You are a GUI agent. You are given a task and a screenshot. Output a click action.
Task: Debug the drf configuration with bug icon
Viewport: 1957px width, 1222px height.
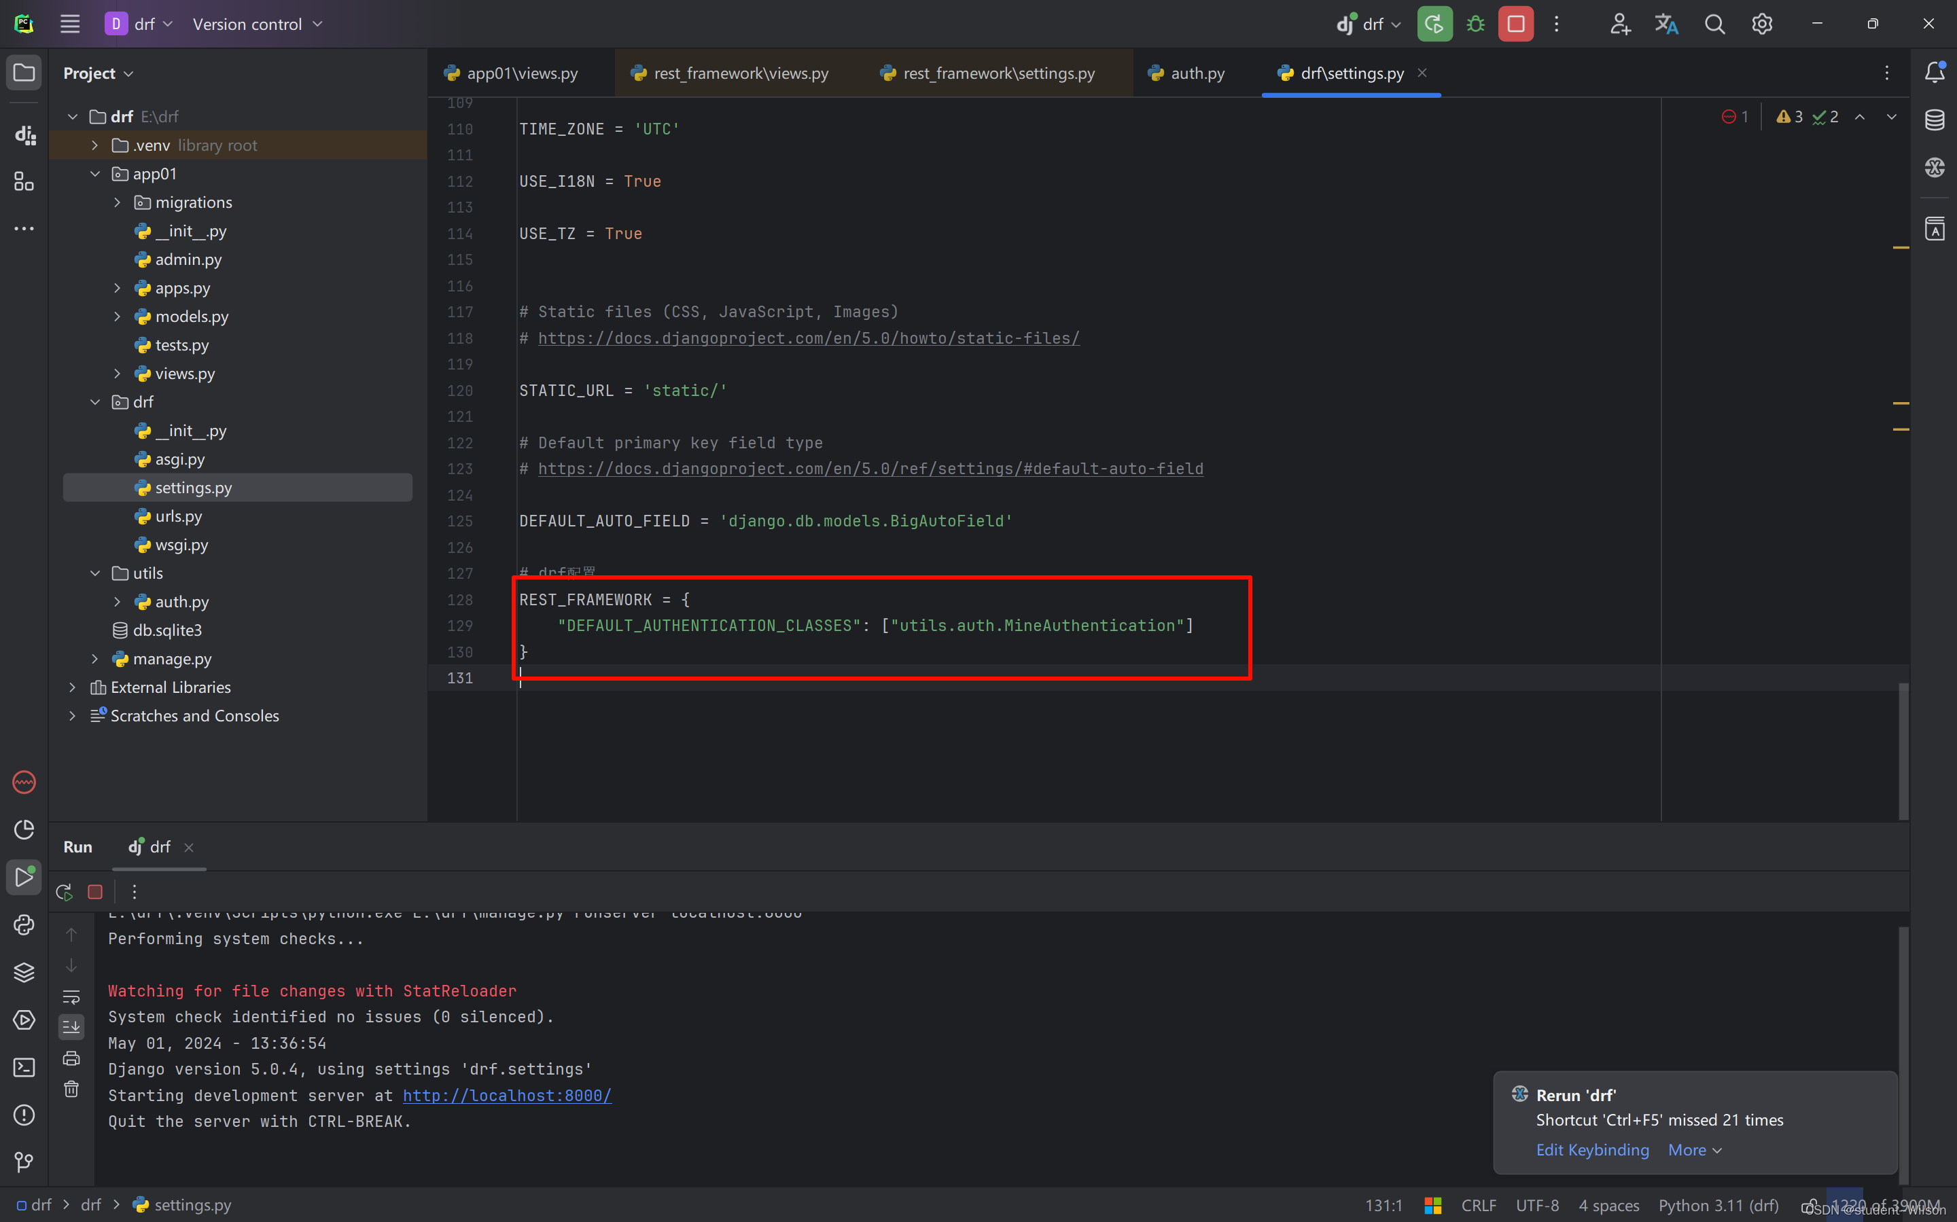point(1475,24)
